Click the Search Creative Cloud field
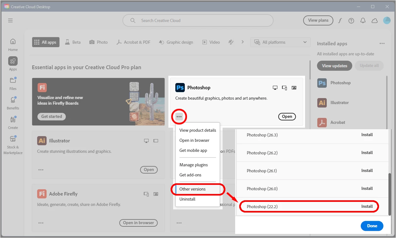Screen dimensions: 396x238 tap(198, 20)
